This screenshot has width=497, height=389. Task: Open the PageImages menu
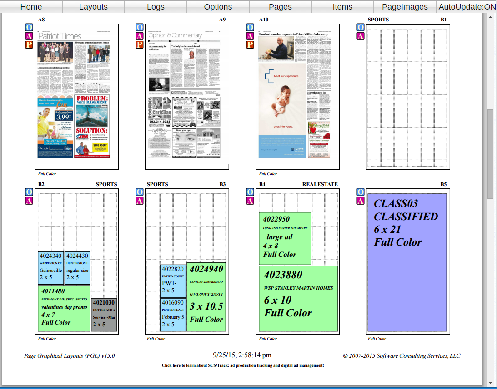(405, 7)
